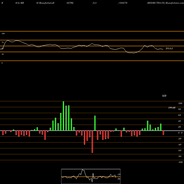Viewport: 184px width, 184px height.
Task: Click the SI MunafaSutraR header text
Action: click(45, 3)
